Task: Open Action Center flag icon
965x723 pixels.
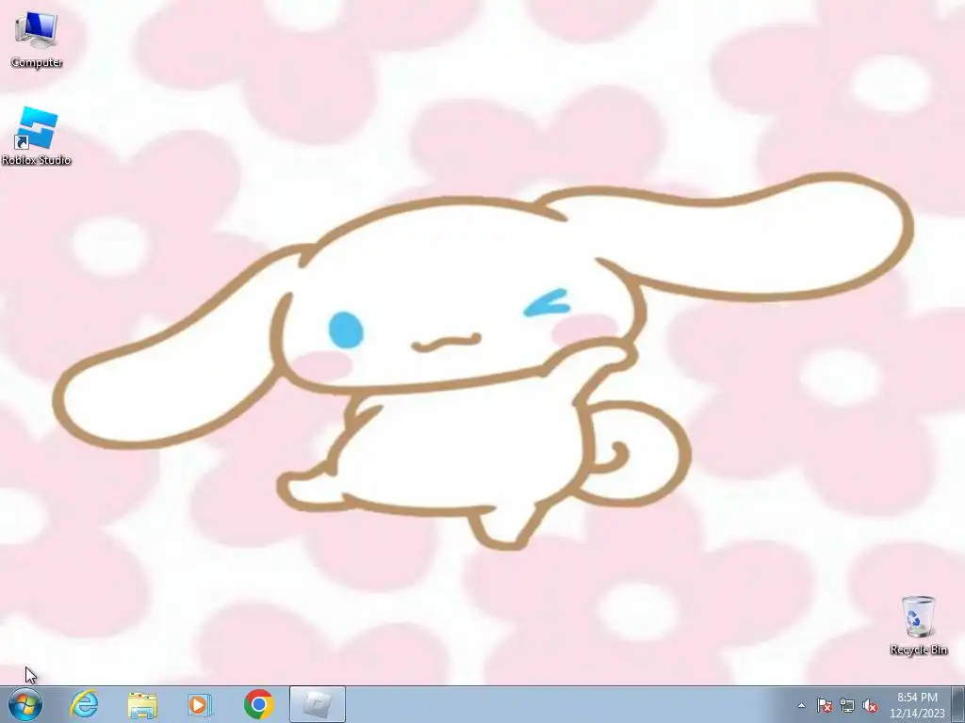Action: pyautogui.click(x=824, y=705)
